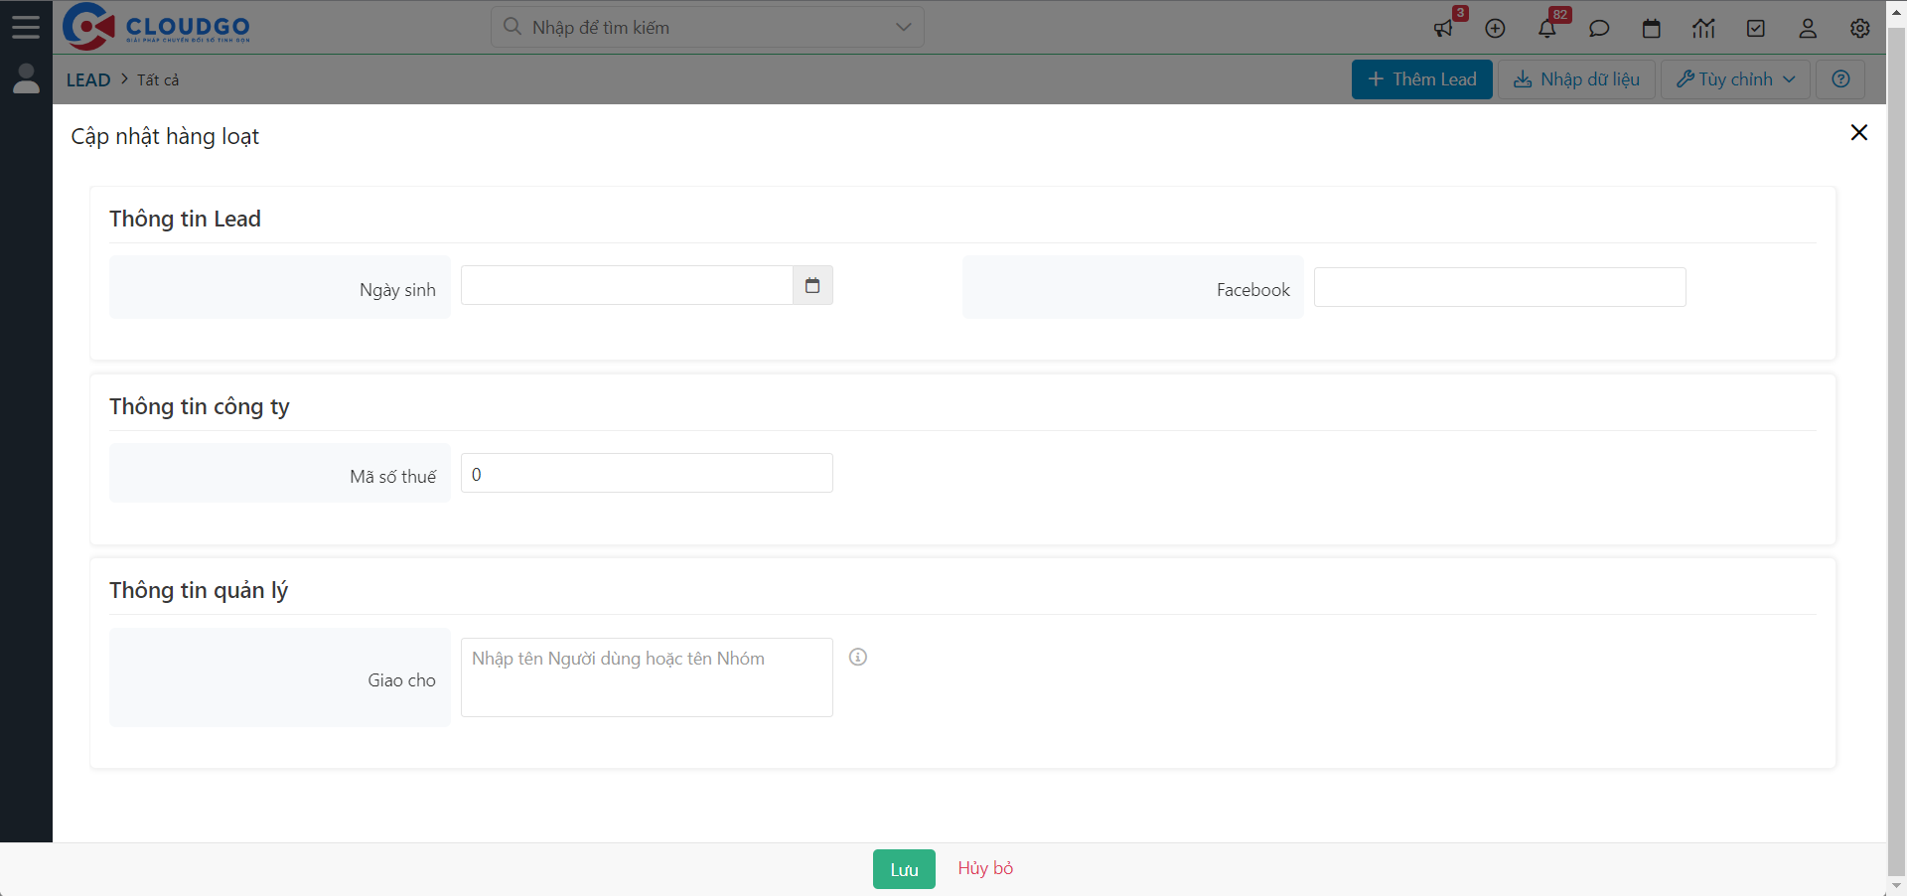Click the Lưu save button
Image resolution: width=1907 pixels, height=896 pixels.
point(904,869)
